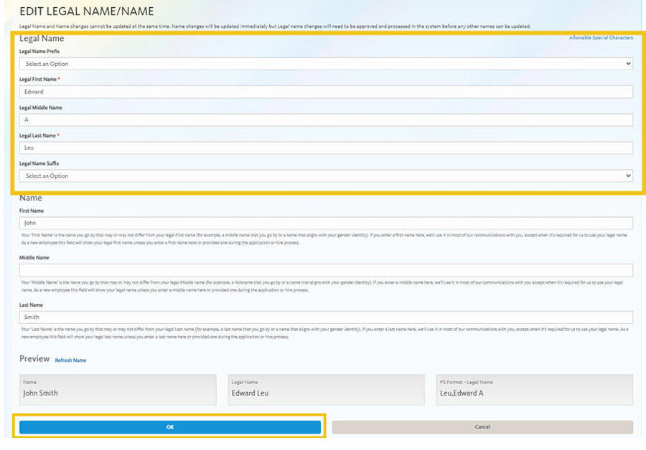646x450 pixels.
Task: Click the empty Middle Name field
Action: coord(323,270)
